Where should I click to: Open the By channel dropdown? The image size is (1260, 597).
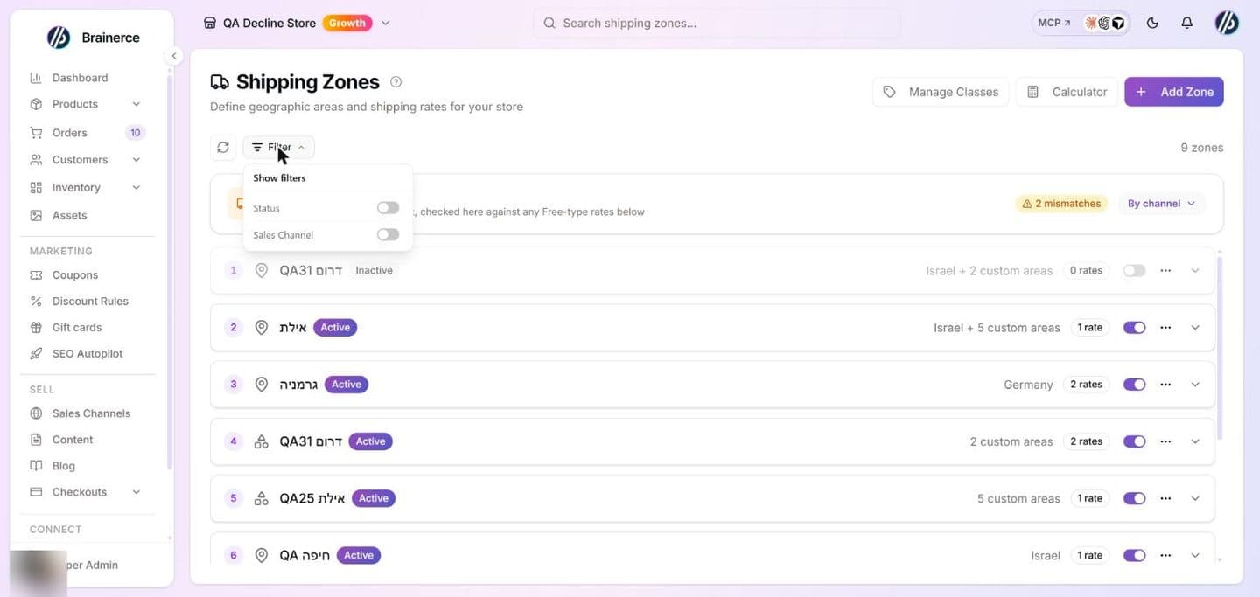pyautogui.click(x=1161, y=204)
